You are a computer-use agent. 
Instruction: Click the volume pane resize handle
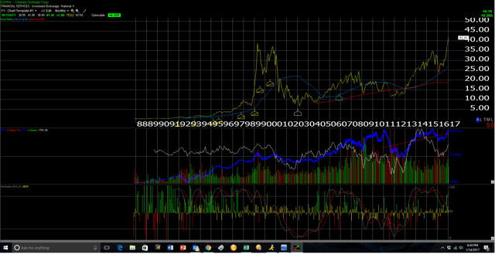(x=493, y=182)
